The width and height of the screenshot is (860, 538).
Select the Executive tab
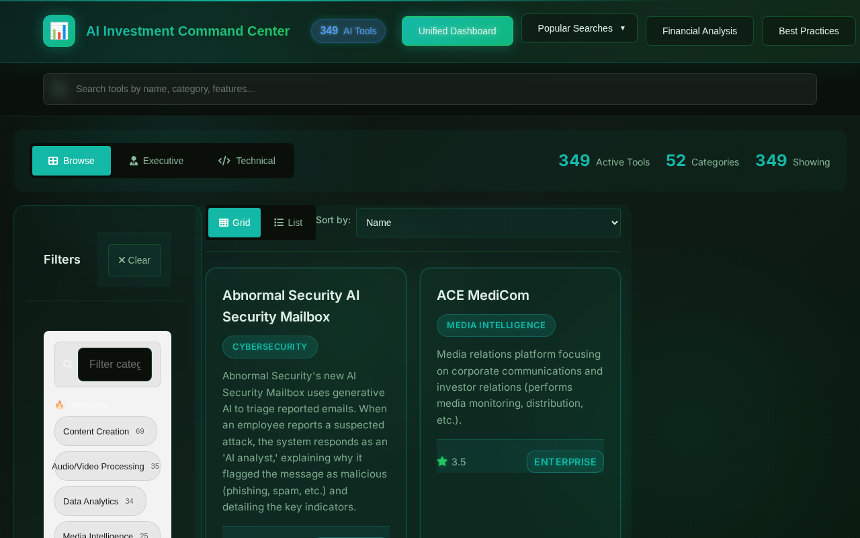click(x=156, y=161)
